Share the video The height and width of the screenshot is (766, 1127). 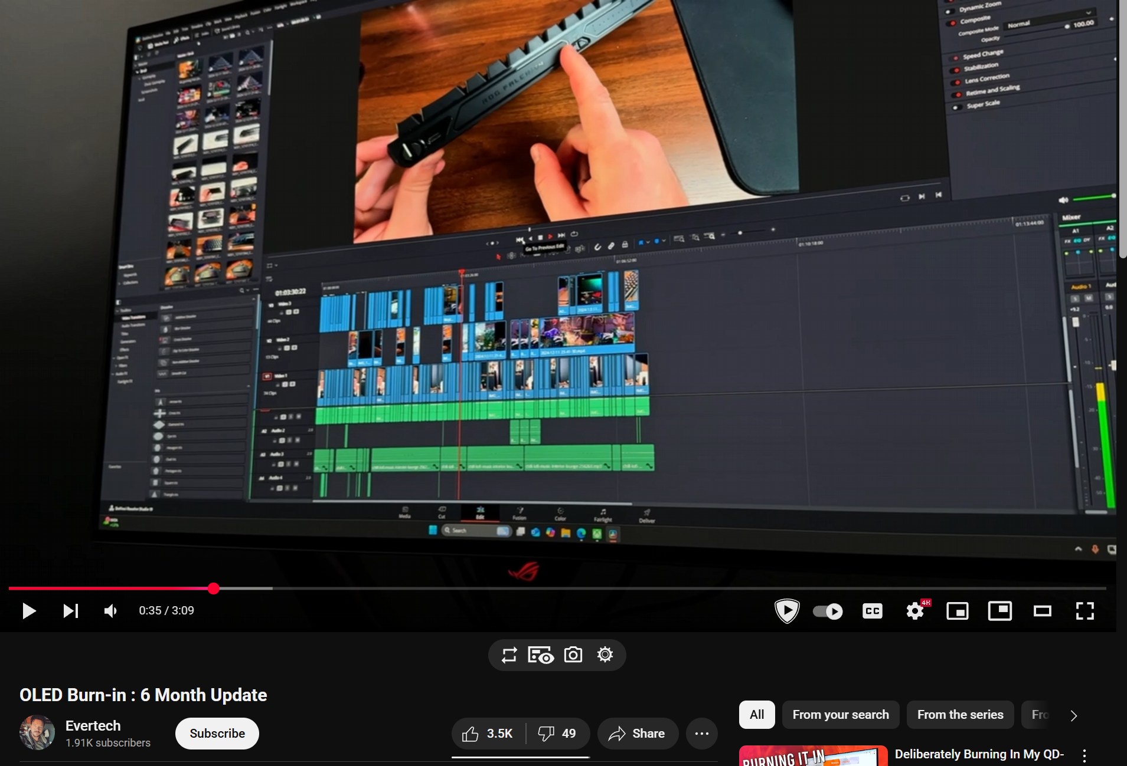(x=638, y=734)
